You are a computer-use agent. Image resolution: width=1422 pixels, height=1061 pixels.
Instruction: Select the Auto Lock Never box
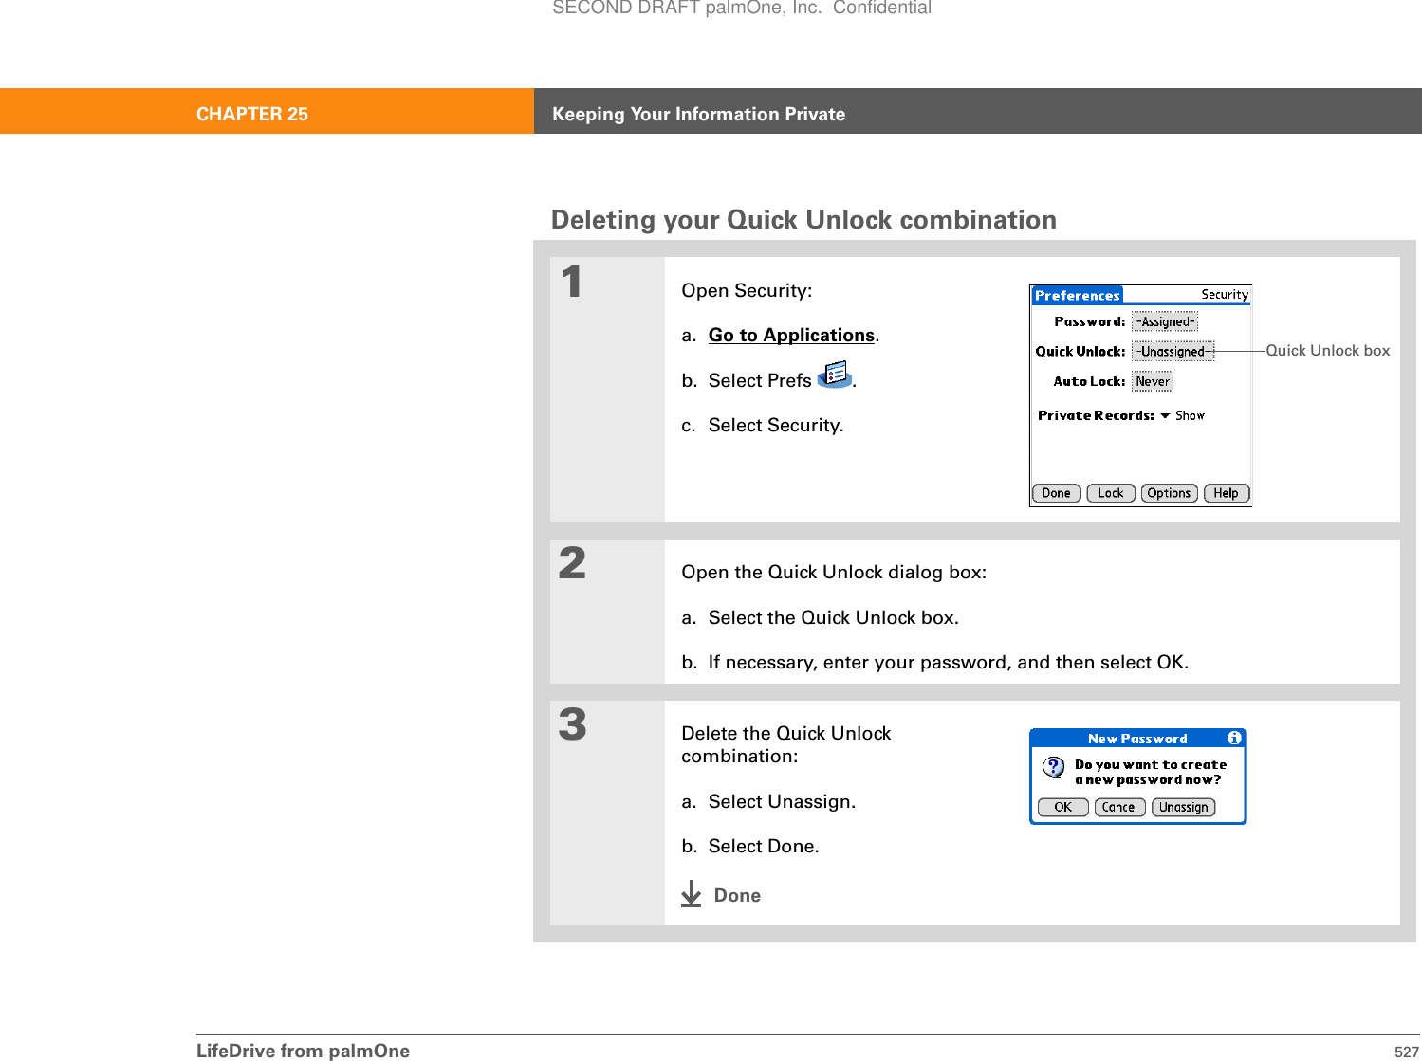[1153, 381]
